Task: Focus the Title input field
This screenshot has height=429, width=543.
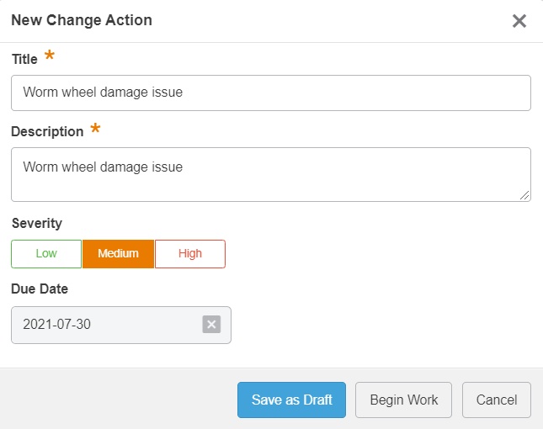Action: coord(270,93)
